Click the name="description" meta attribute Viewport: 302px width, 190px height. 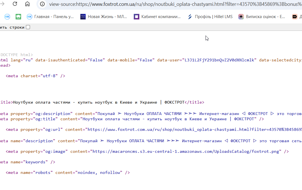[x=33, y=141]
